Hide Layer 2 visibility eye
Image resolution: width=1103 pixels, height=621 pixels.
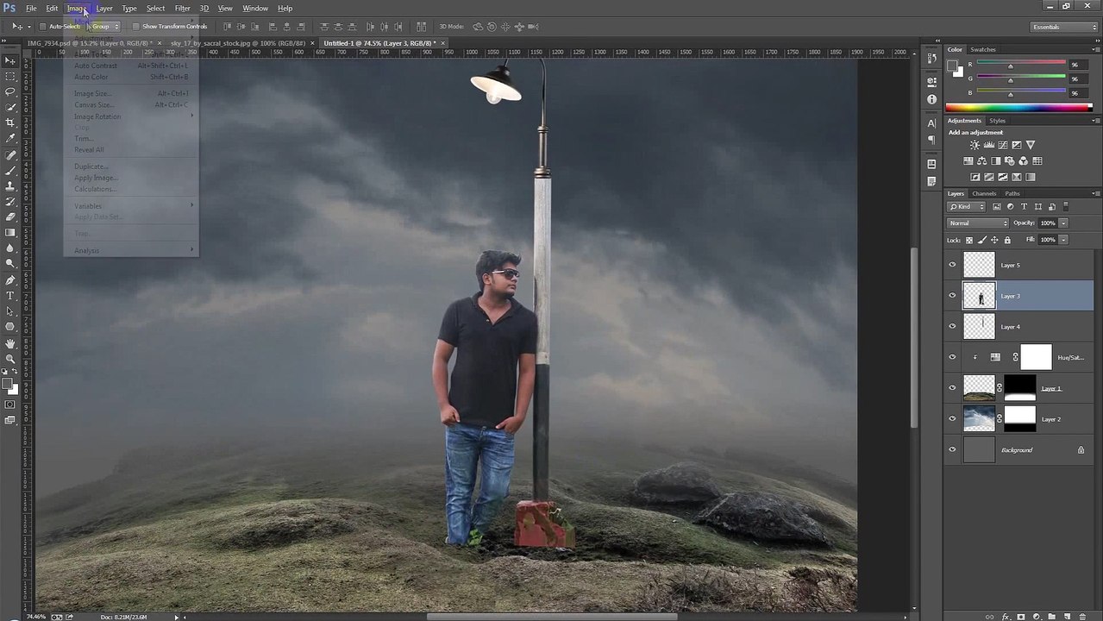[952, 419]
